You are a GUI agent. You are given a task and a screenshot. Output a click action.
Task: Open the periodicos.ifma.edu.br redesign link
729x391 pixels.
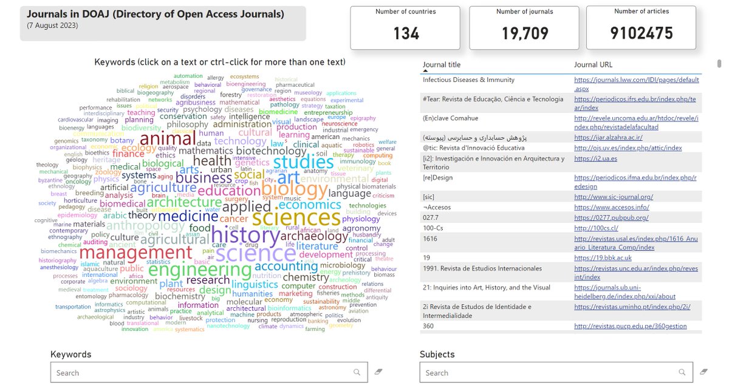pos(636,181)
